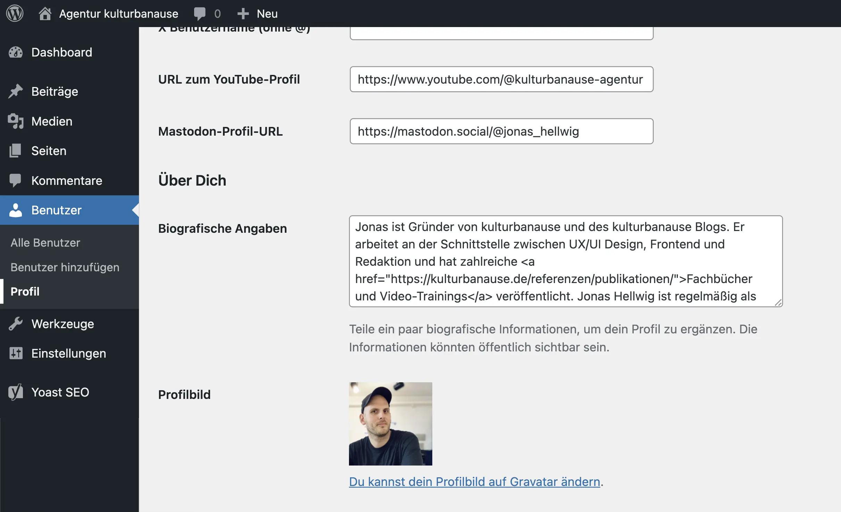
Task: Open the comments bubble icon in admin bar
Action: tap(200, 14)
